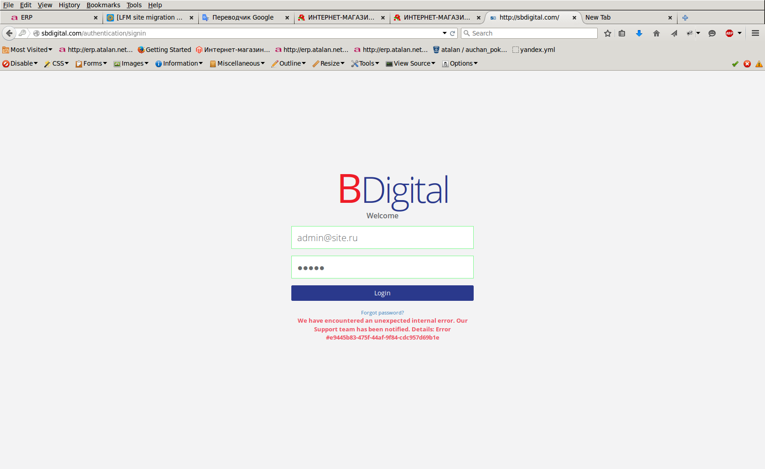Expand the CSS developer menu

57,63
